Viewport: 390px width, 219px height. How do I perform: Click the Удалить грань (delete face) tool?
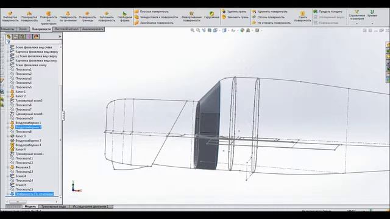234,12
